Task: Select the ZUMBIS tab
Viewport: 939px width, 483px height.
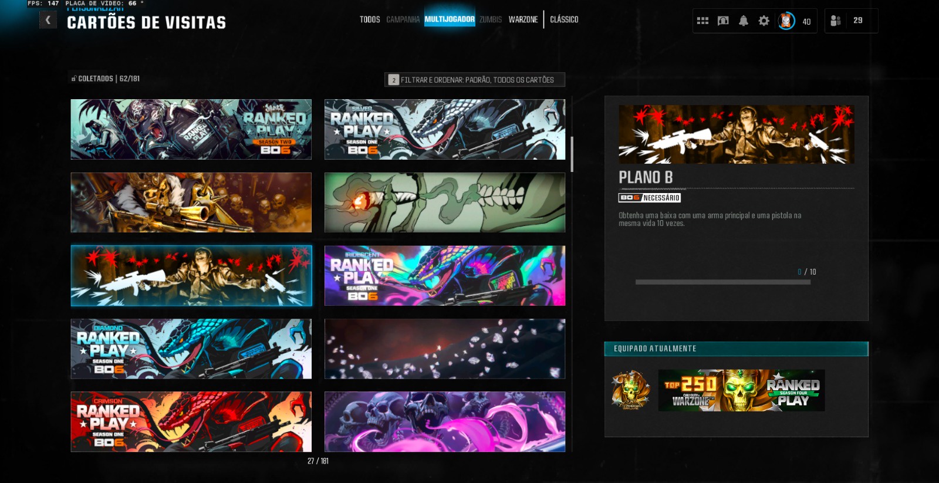Action: (491, 19)
